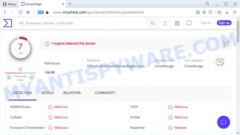Viewport: 240px width, 135px height.
Task: Open the crypto wallet cube icon
Action: coord(219,12)
